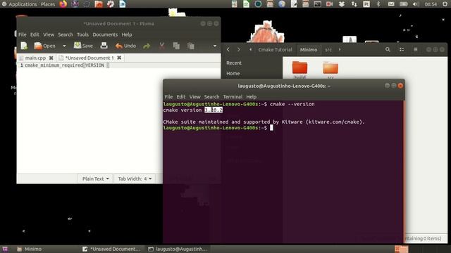
Task: Navigate to src in the path bar
Action: pyautogui.click(x=328, y=50)
